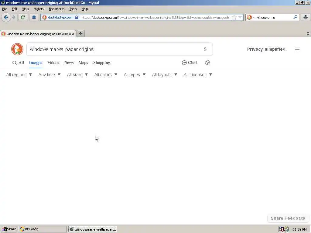Image resolution: width=311 pixels, height=233 pixels.
Task: Expand the All layouts filter
Action: [x=164, y=75]
